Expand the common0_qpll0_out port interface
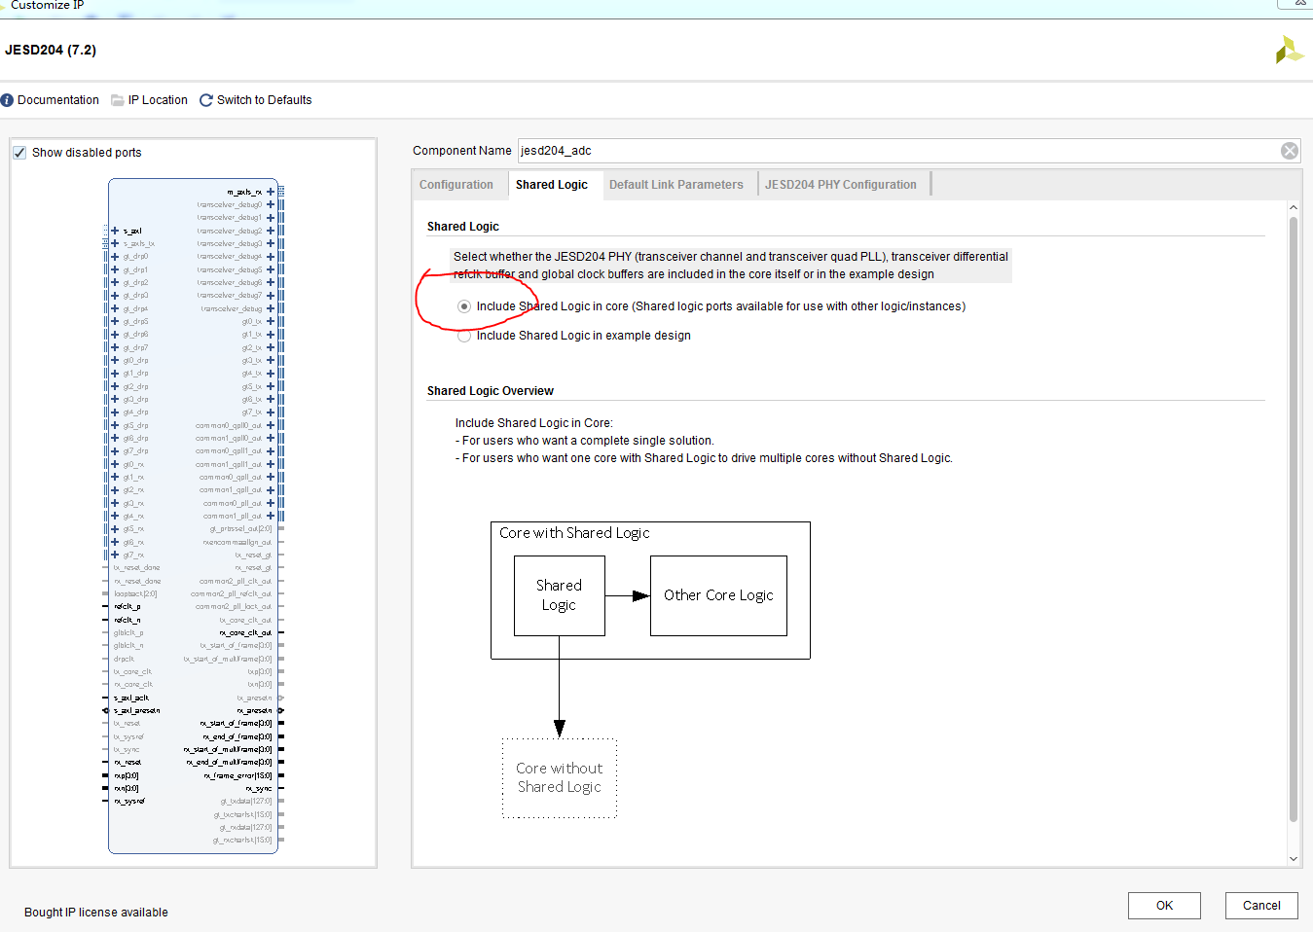This screenshot has width=1313, height=932. pyautogui.click(x=271, y=425)
